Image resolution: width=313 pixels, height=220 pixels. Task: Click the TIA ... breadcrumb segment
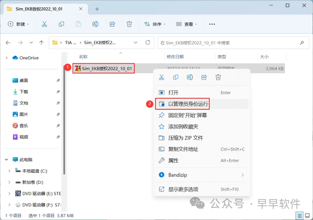(71, 43)
